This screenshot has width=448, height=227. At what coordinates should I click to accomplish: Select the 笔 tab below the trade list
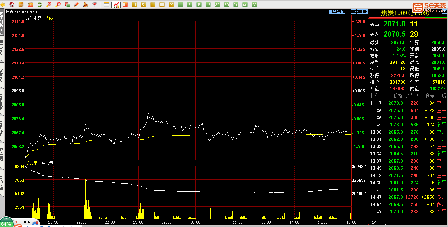click(x=374, y=223)
